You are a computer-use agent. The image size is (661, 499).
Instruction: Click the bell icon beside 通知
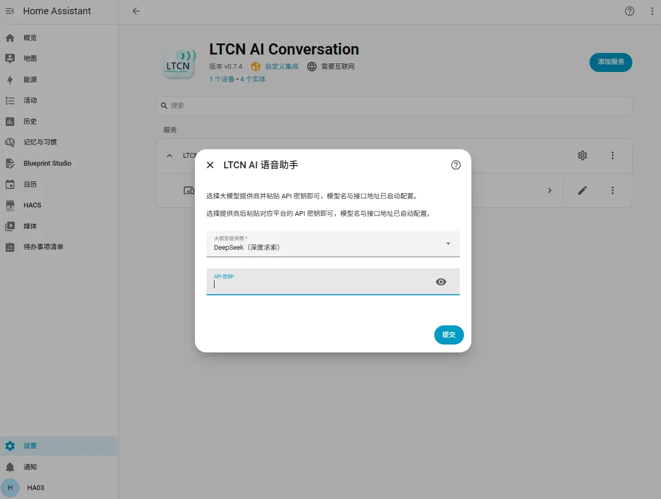coord(10,467)
